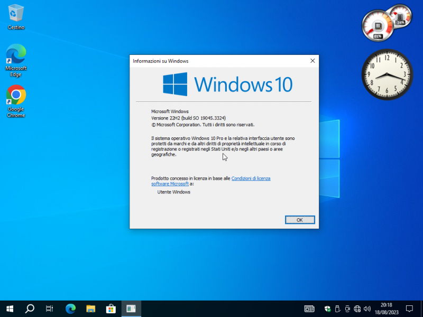Open the notification center icon
The height and width of the screenshot is (317, 423).
(x=409, y=309)
